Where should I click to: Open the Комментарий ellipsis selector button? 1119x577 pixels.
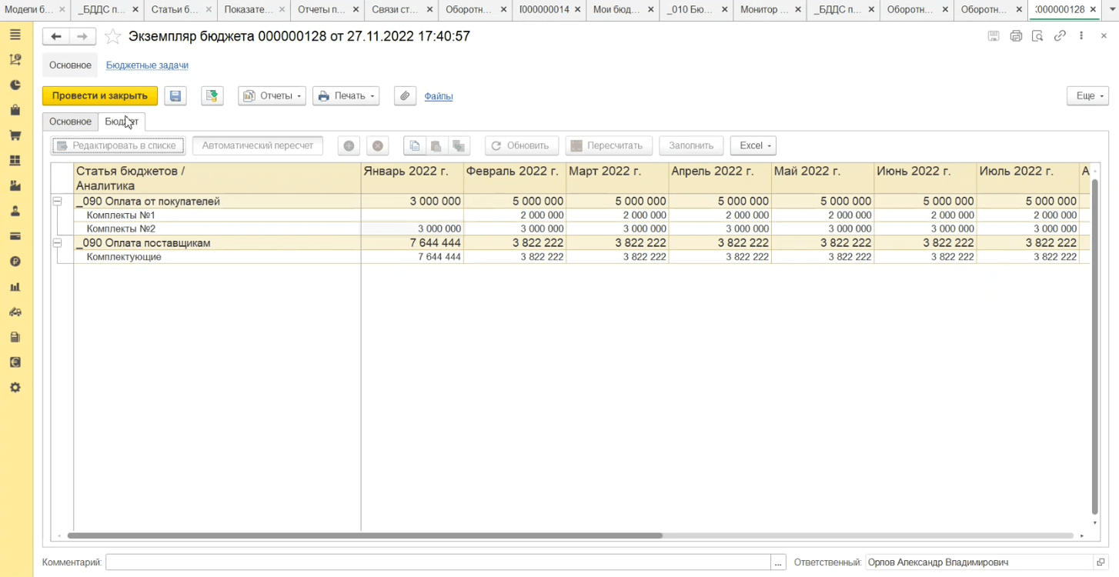click(x=779, y=562)
